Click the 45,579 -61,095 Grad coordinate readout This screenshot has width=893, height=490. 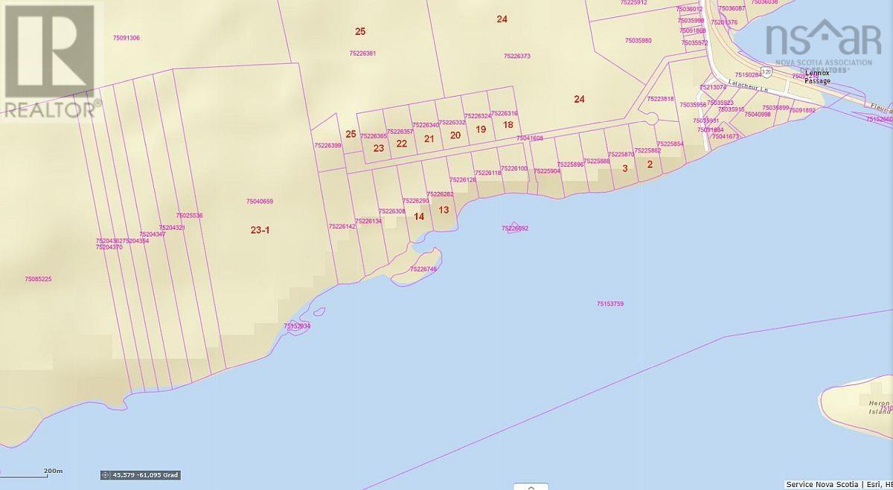[145, 474]
